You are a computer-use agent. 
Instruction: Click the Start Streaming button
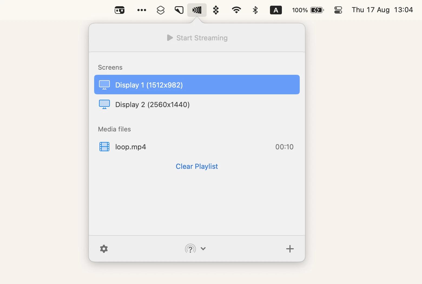(197, 38)
